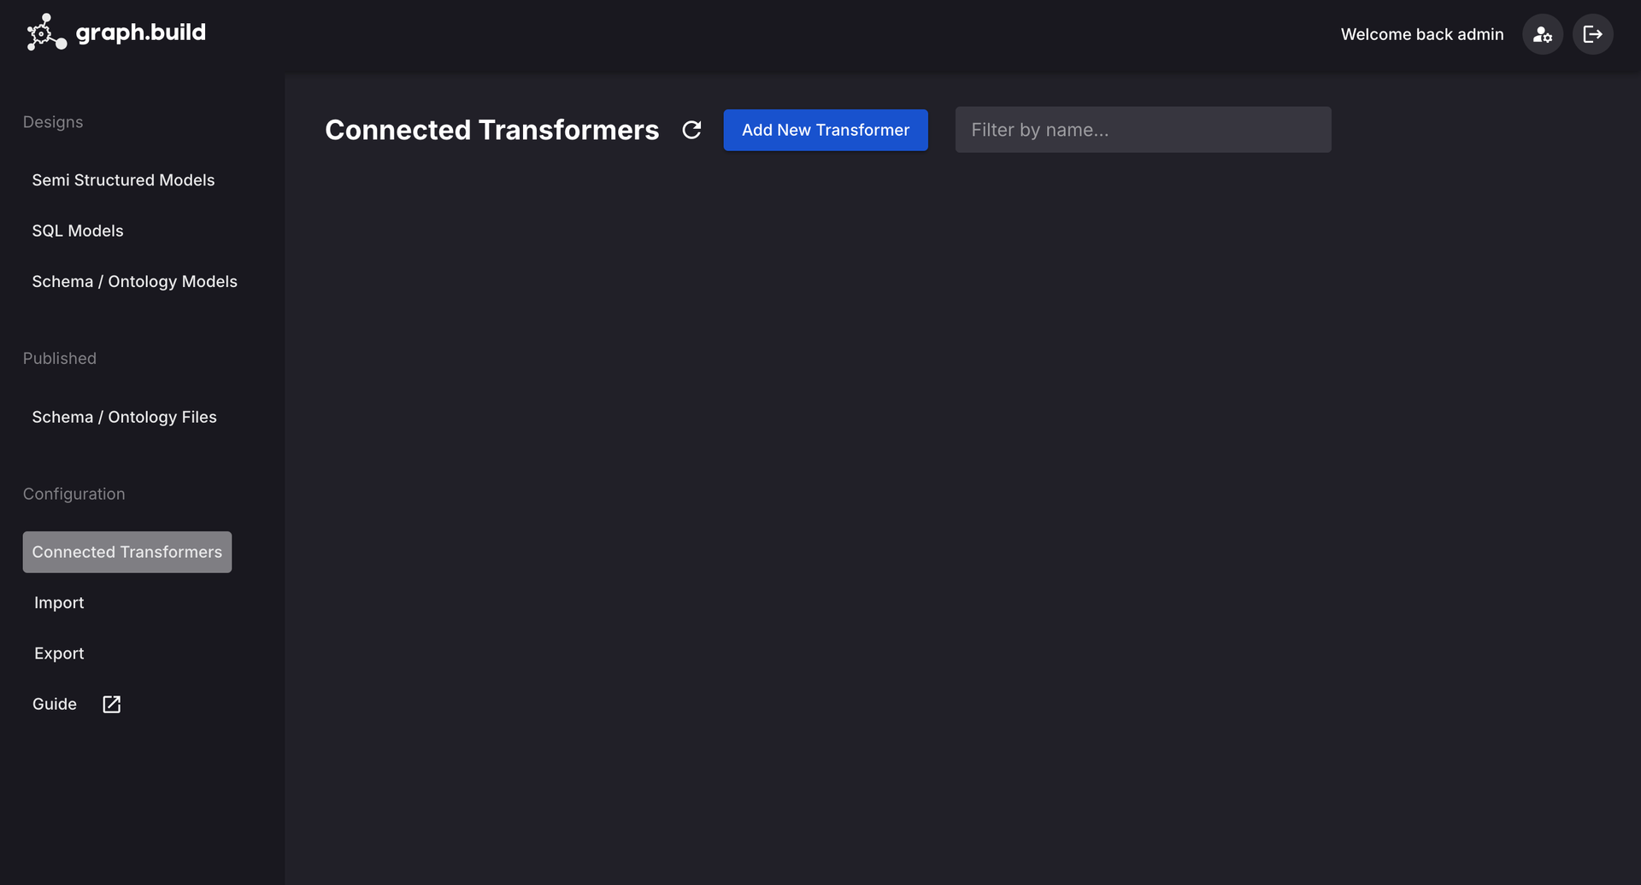Open the Guide link
The height and width of the screenshot is (885, 1641).
point(55,704)
